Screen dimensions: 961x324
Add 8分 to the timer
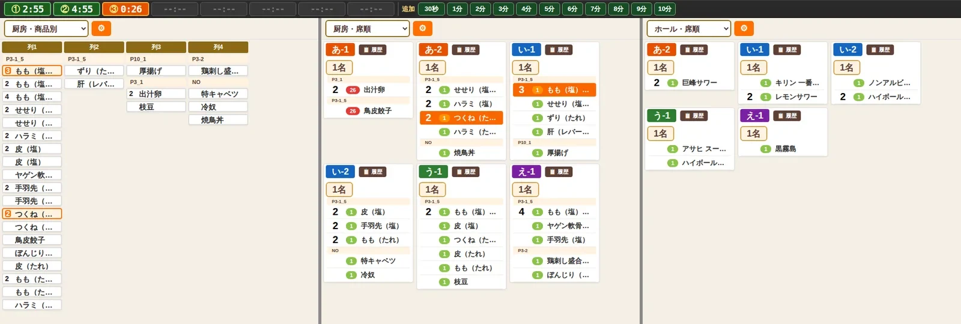(619, 9)
